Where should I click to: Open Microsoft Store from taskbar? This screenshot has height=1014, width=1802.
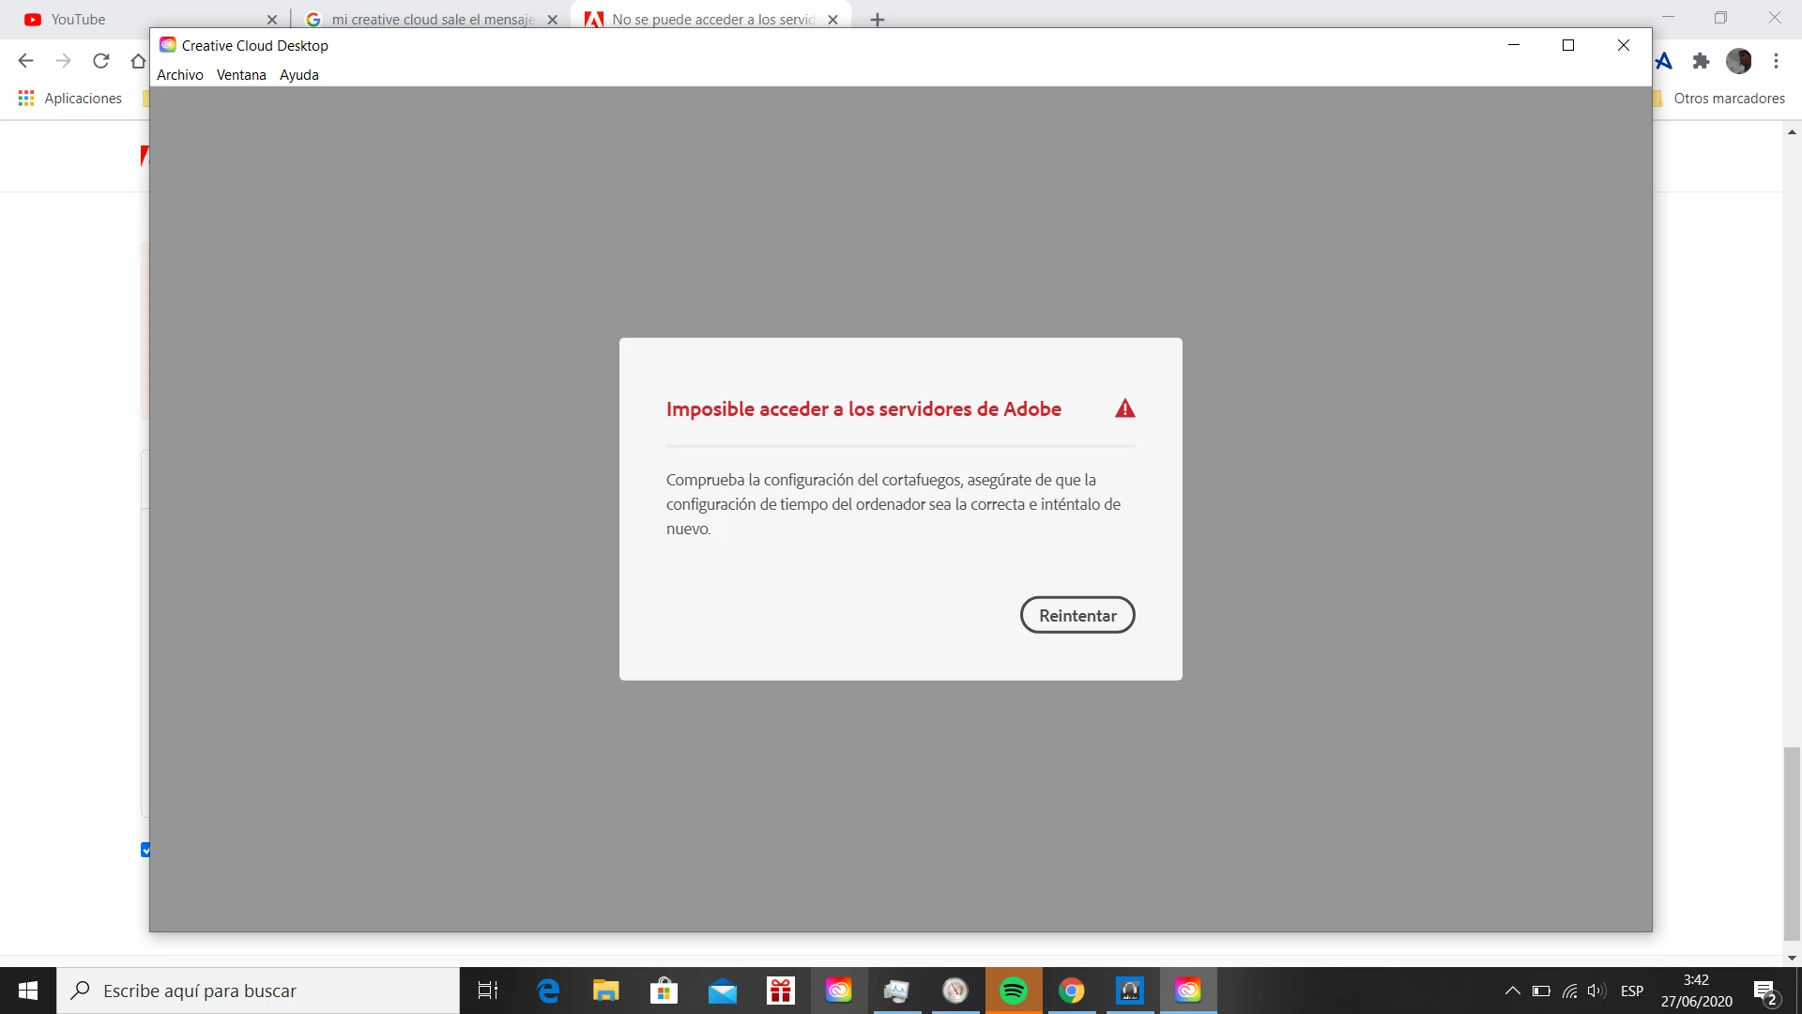coord(664,991)
